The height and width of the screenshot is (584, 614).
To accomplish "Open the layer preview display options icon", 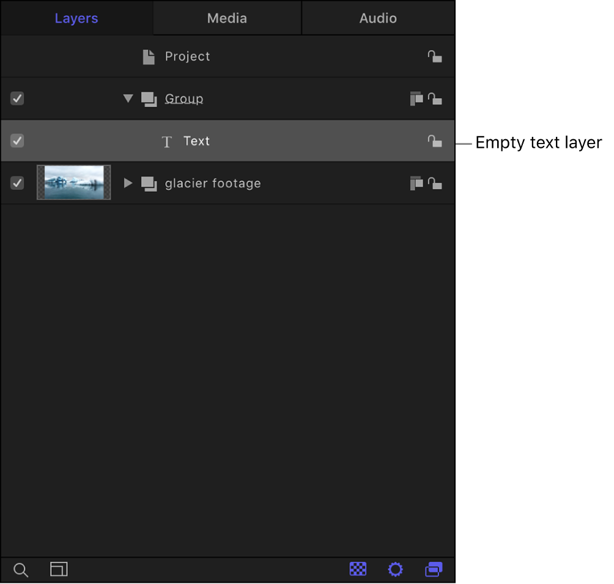I will pos(59,569).
